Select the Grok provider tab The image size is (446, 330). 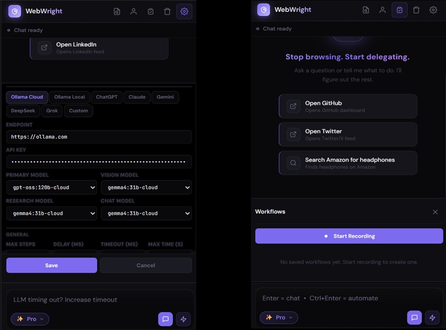[52, 111]
